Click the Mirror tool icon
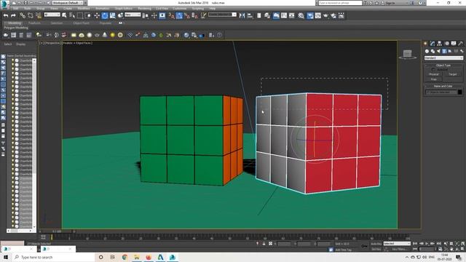Image resolution: width=466 pixels, height=262 pixels. coord(242,15)
